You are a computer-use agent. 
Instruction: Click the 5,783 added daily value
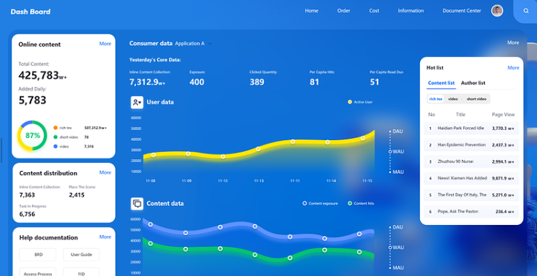click(x=32, y=100)
